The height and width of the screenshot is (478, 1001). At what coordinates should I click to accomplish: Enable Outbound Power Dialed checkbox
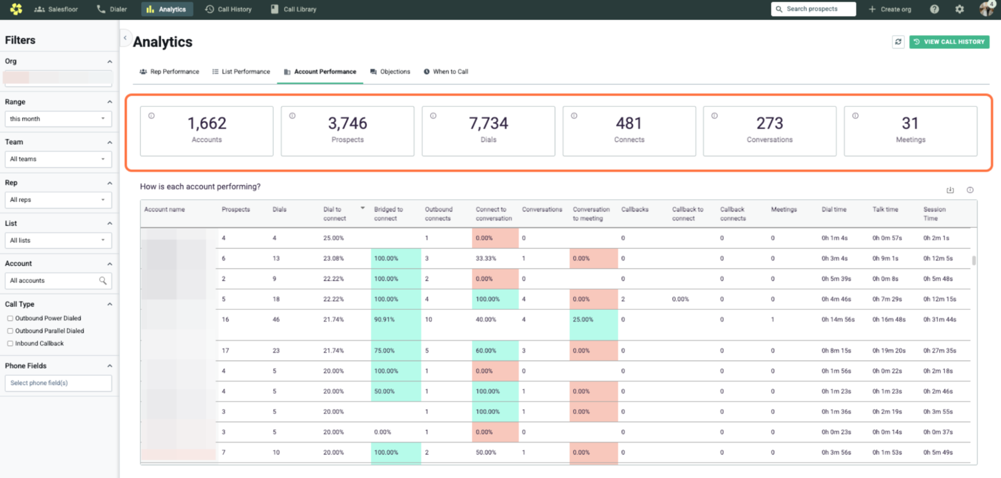[10, 318]
